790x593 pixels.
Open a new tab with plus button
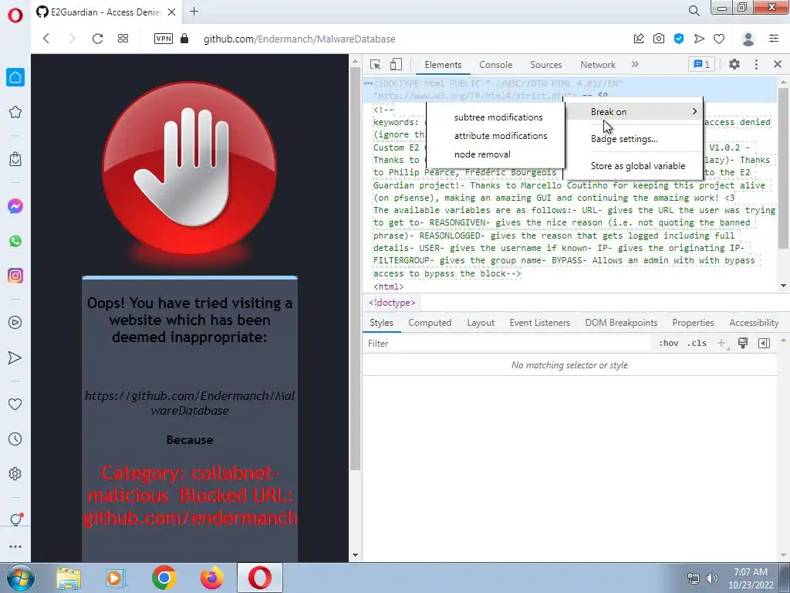coord(194,12)
